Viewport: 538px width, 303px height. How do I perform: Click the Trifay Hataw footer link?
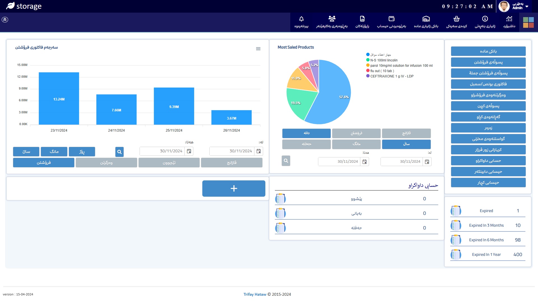(x=255, y=294)
